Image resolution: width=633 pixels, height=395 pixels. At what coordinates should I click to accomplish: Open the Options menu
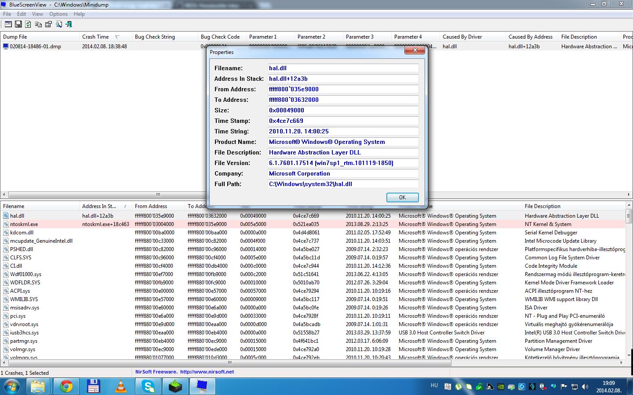[x=58, y=14]
